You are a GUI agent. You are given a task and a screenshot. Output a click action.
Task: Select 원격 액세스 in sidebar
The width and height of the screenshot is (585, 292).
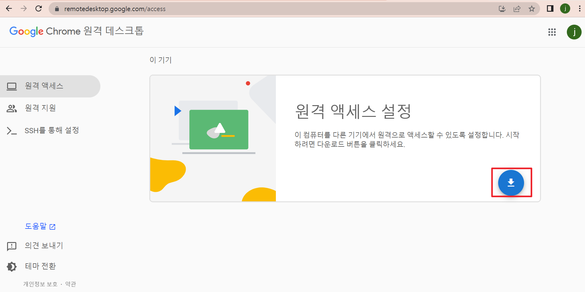click(50, 86)
